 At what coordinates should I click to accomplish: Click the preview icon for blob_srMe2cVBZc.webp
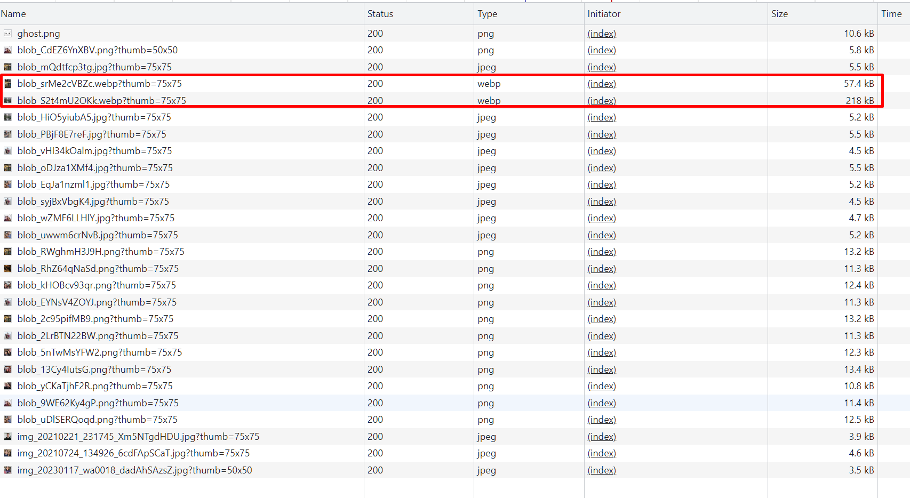[7, 84]
